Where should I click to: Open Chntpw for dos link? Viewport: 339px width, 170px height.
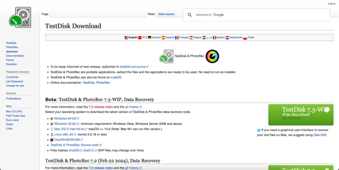click(x=15, y=86)
